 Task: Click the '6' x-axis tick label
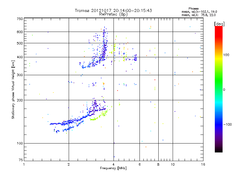point(140,164)
